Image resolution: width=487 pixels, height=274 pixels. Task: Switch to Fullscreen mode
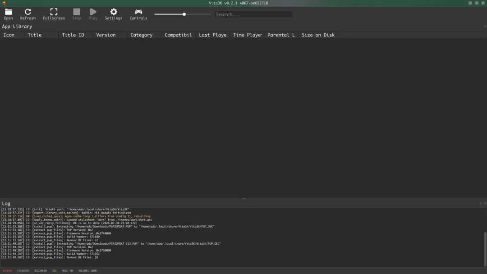[54, 14]
